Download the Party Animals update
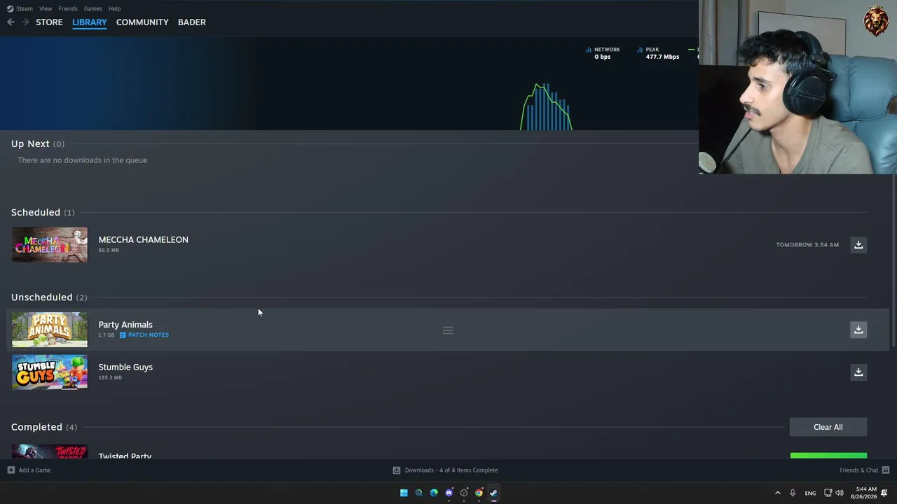 [858, 330]
